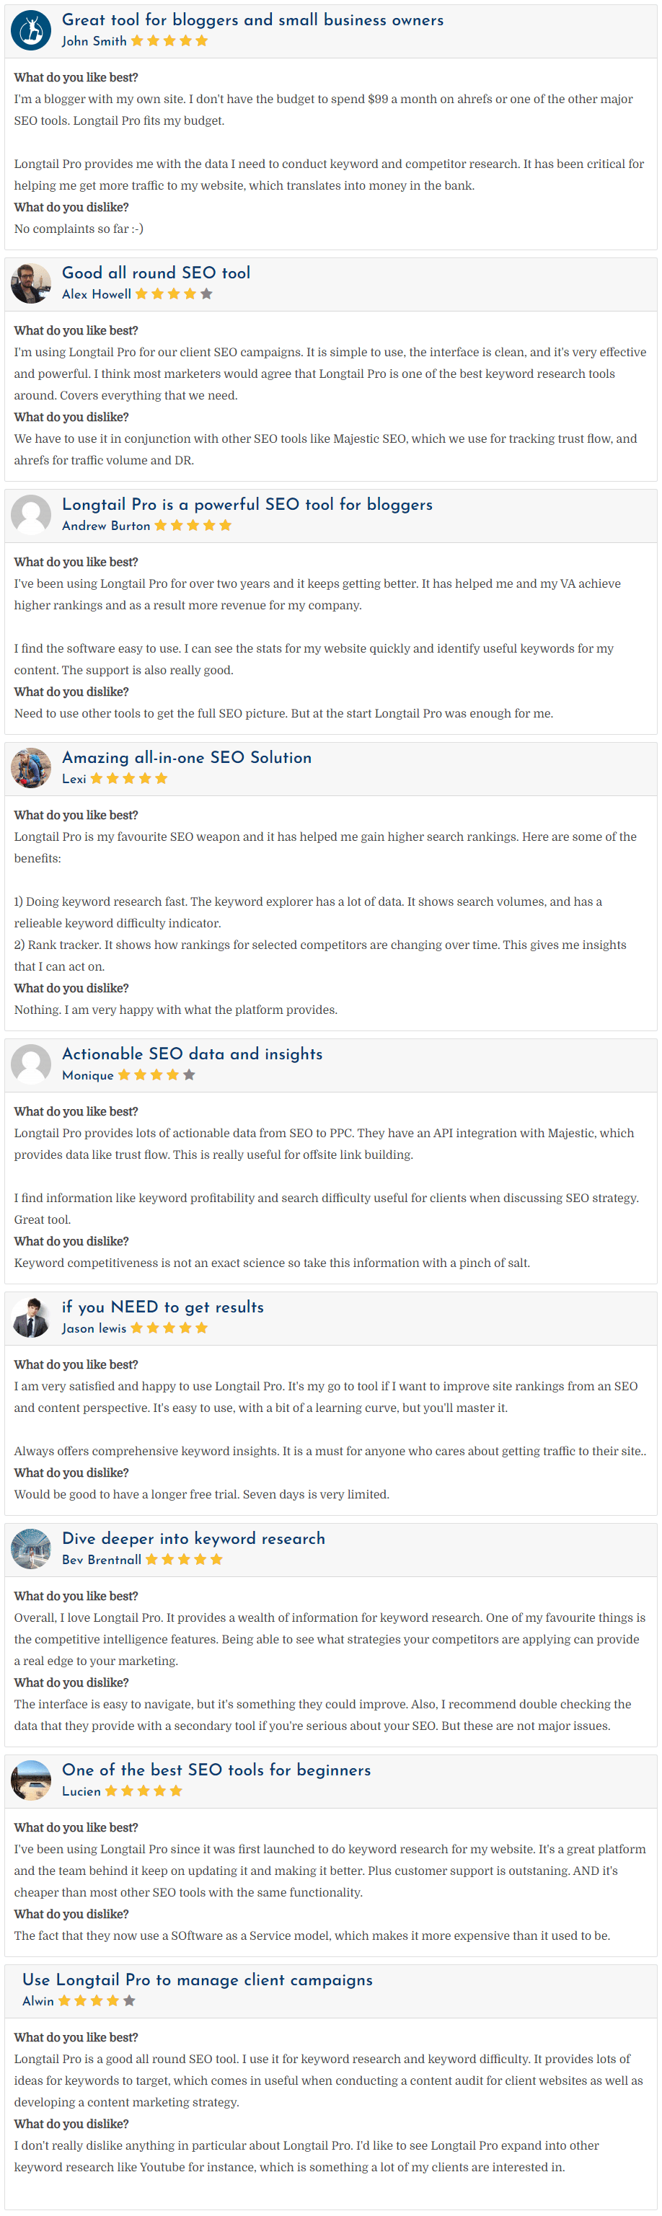Select the 'Amazing all-in-one SEO Solution' heading
Viewport: 662px width, 2216px height.
[187, 757]
